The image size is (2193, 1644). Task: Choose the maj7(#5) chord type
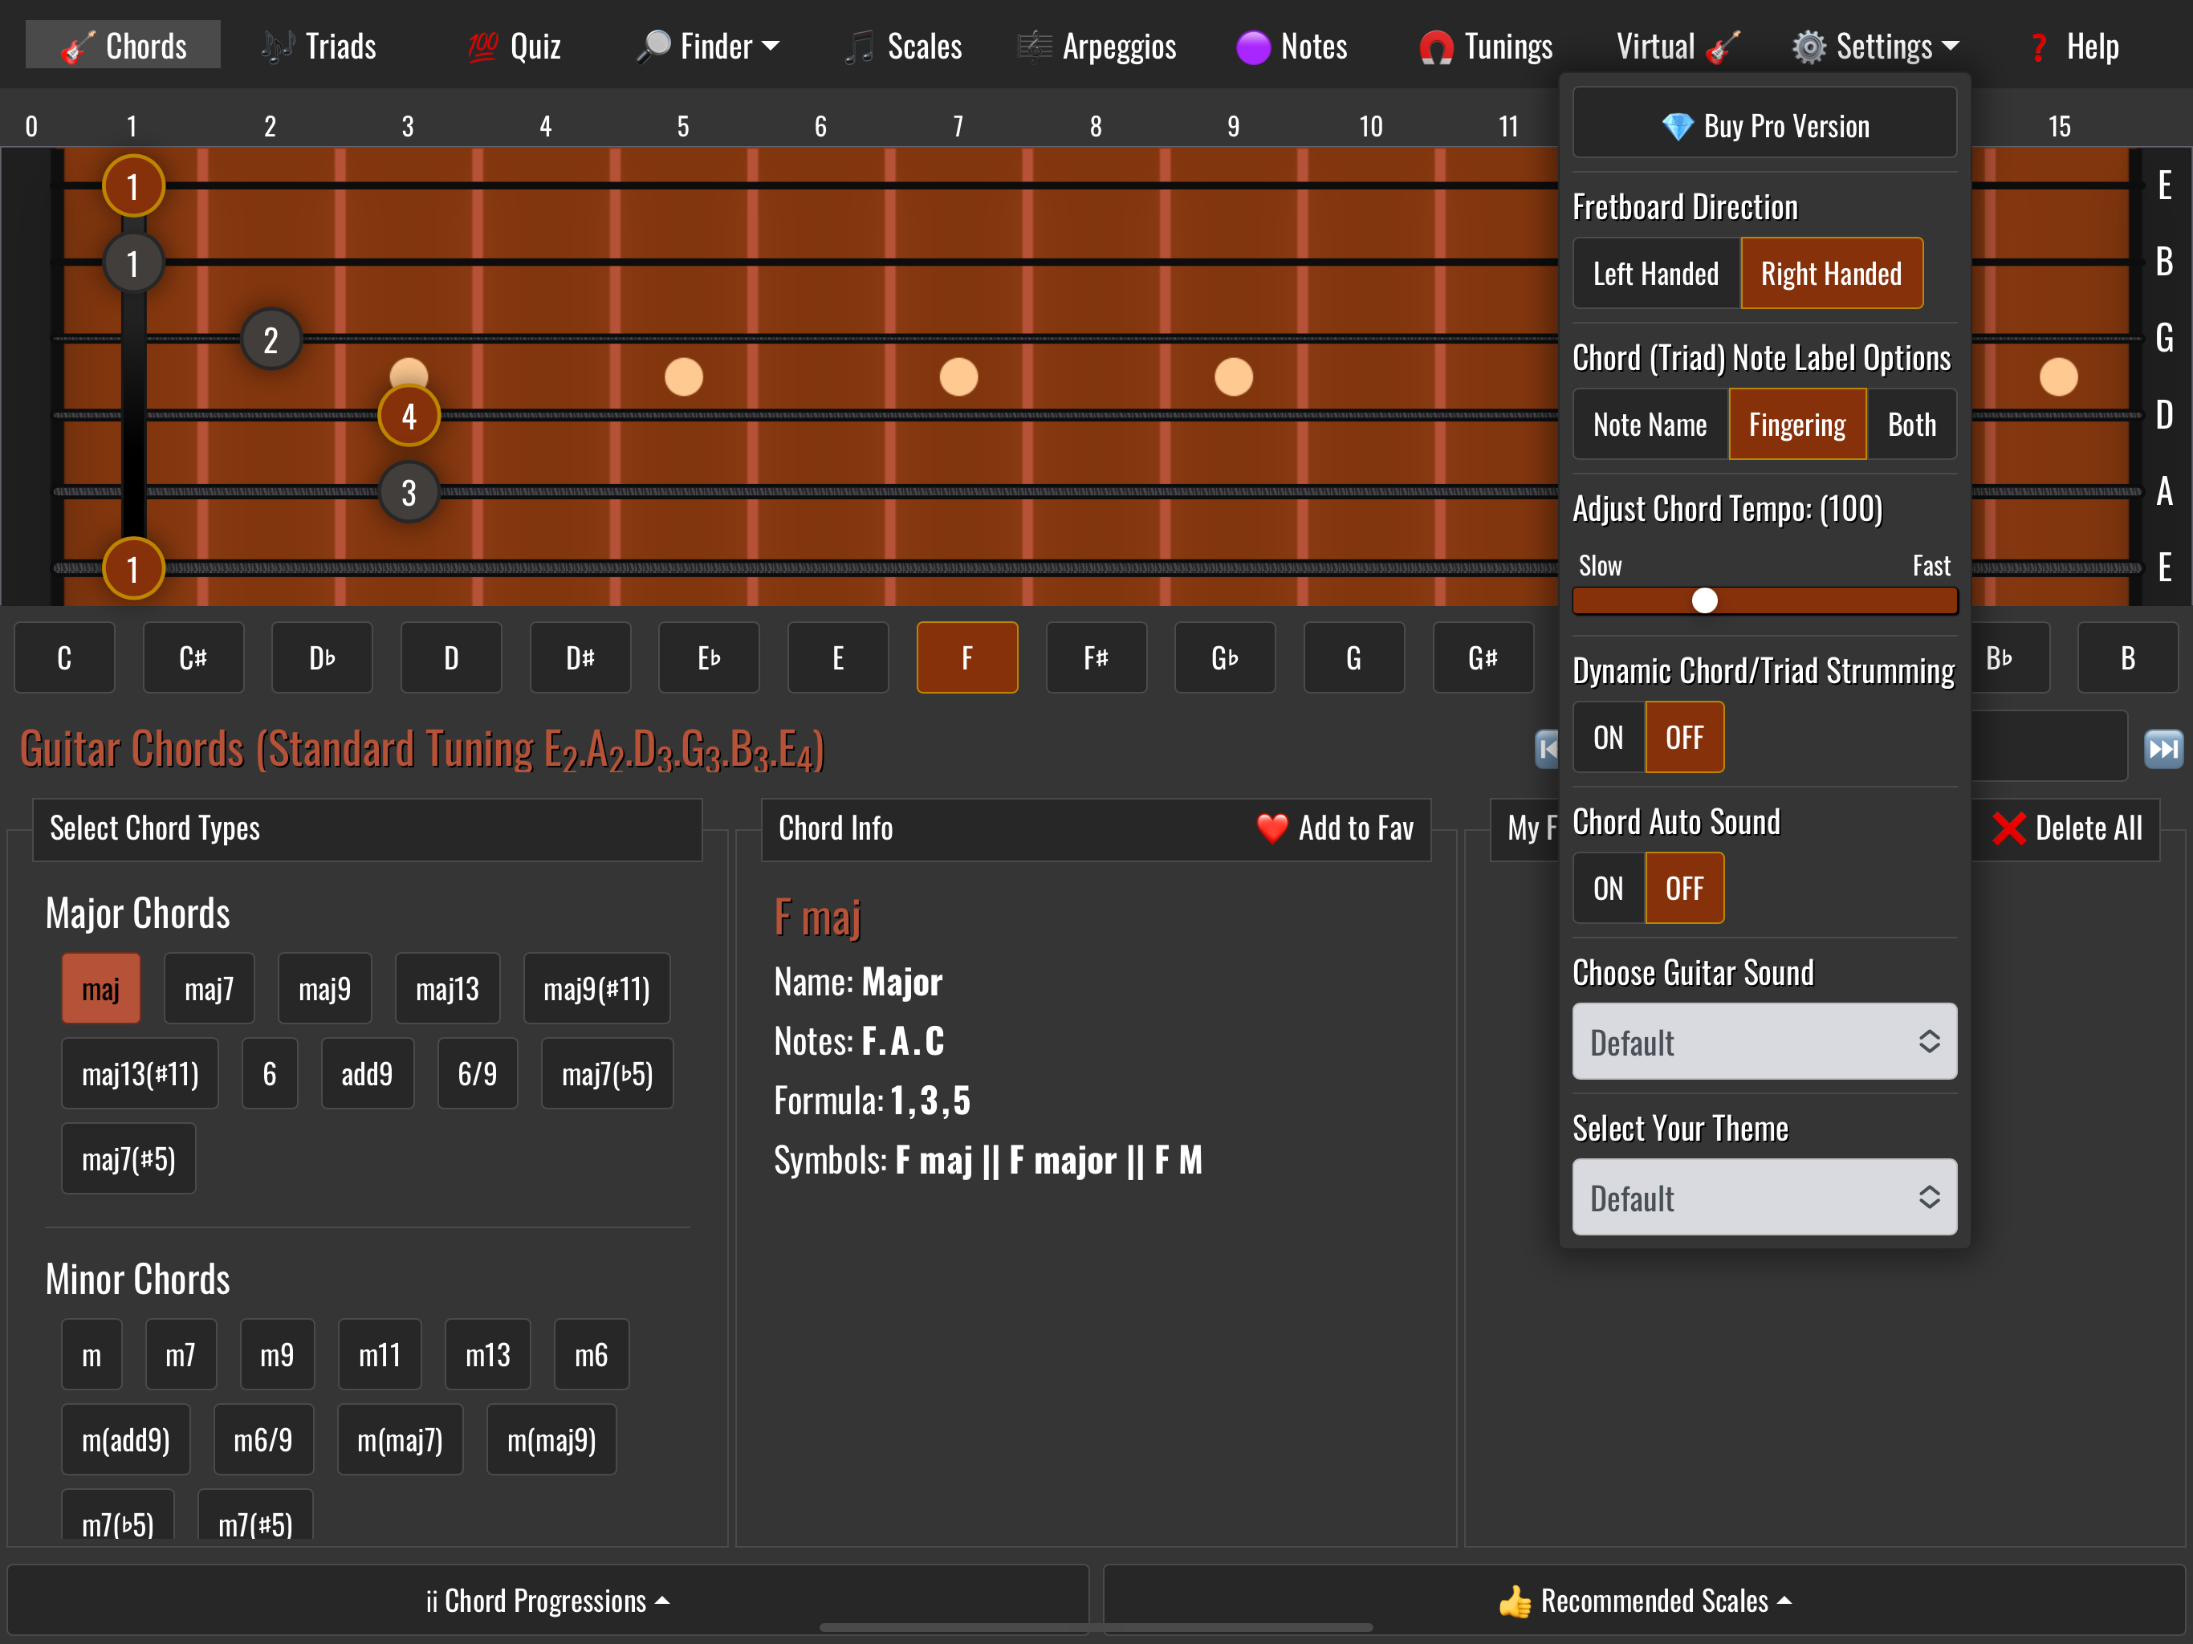click(x=129, y=1159)
